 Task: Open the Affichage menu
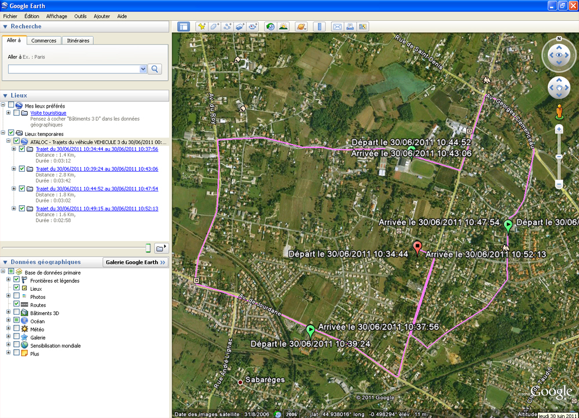tap(57, 16)
